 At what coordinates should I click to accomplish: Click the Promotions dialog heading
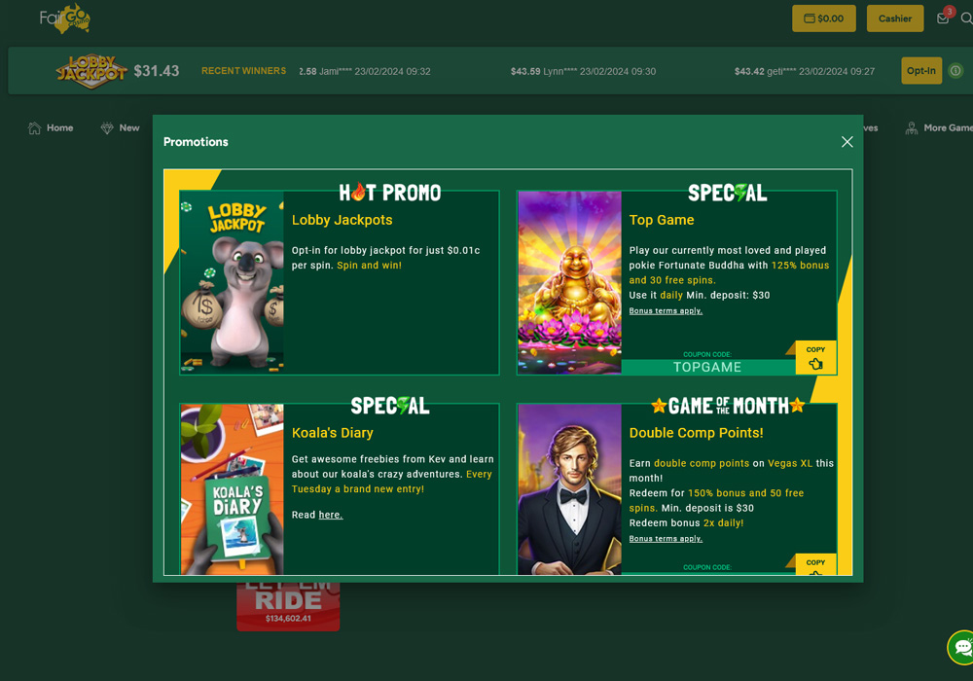(x=196, y=142)
